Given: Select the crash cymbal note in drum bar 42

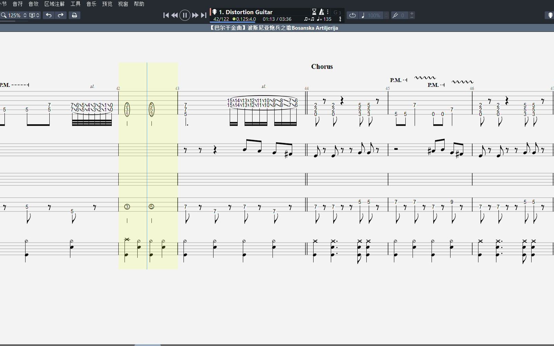Looking at the screenshot, I should tap(127, 239).
